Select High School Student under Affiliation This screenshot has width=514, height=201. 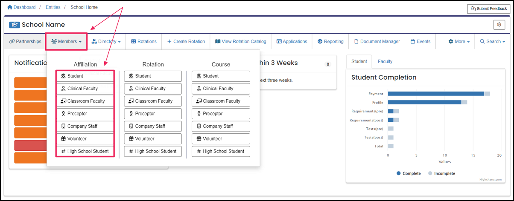85,151
